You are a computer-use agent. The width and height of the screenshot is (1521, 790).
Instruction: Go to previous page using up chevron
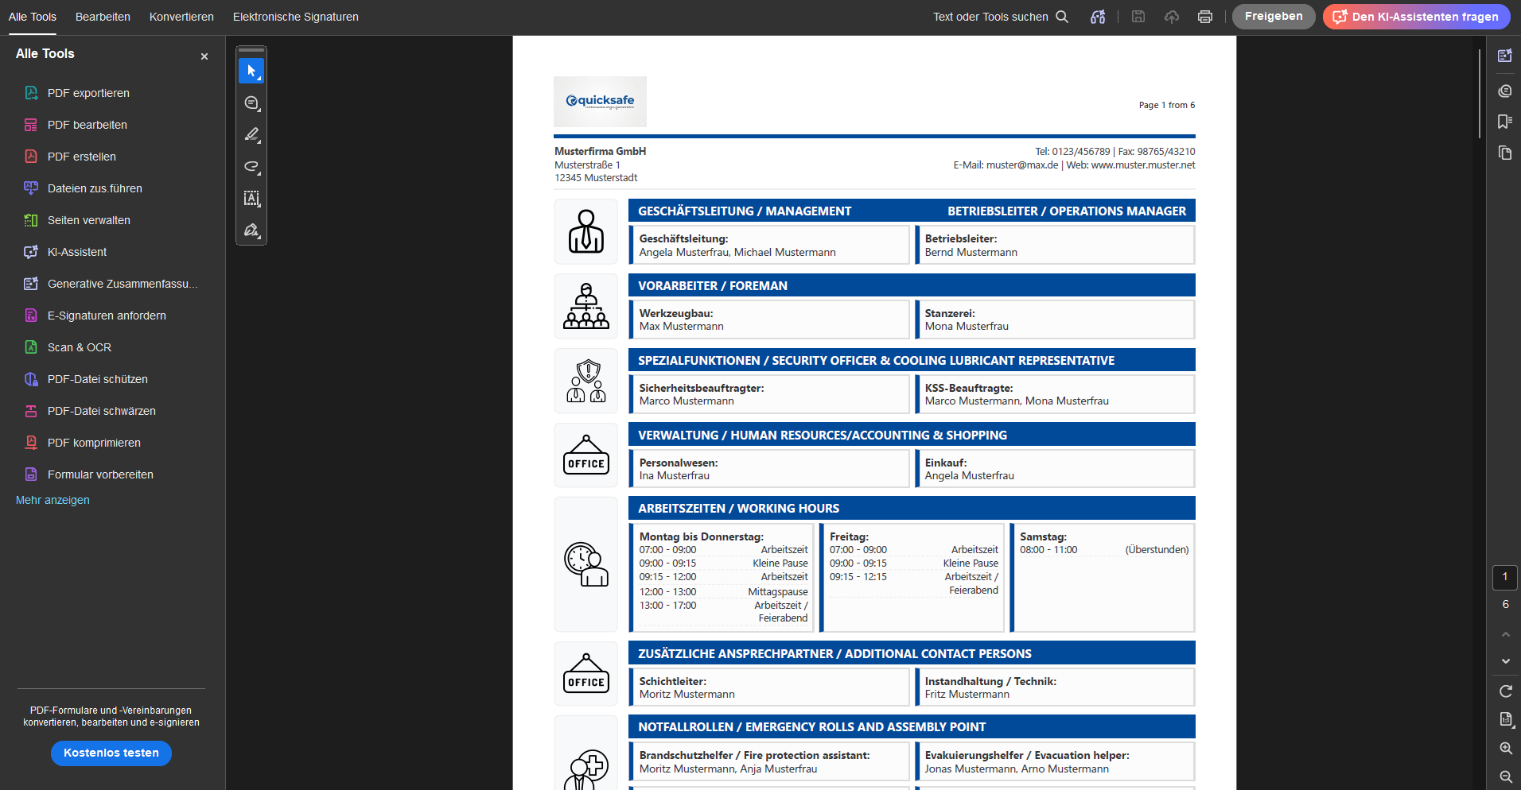pyautogui.click(x=1505, y=634)
